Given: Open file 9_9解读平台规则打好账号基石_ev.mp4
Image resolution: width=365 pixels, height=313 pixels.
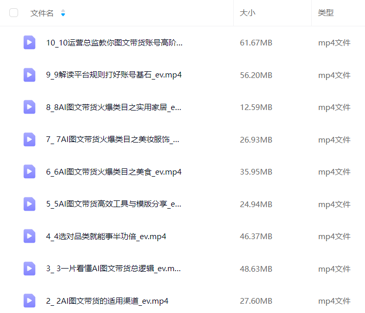Looking at the screenshot, I should 114,75.
